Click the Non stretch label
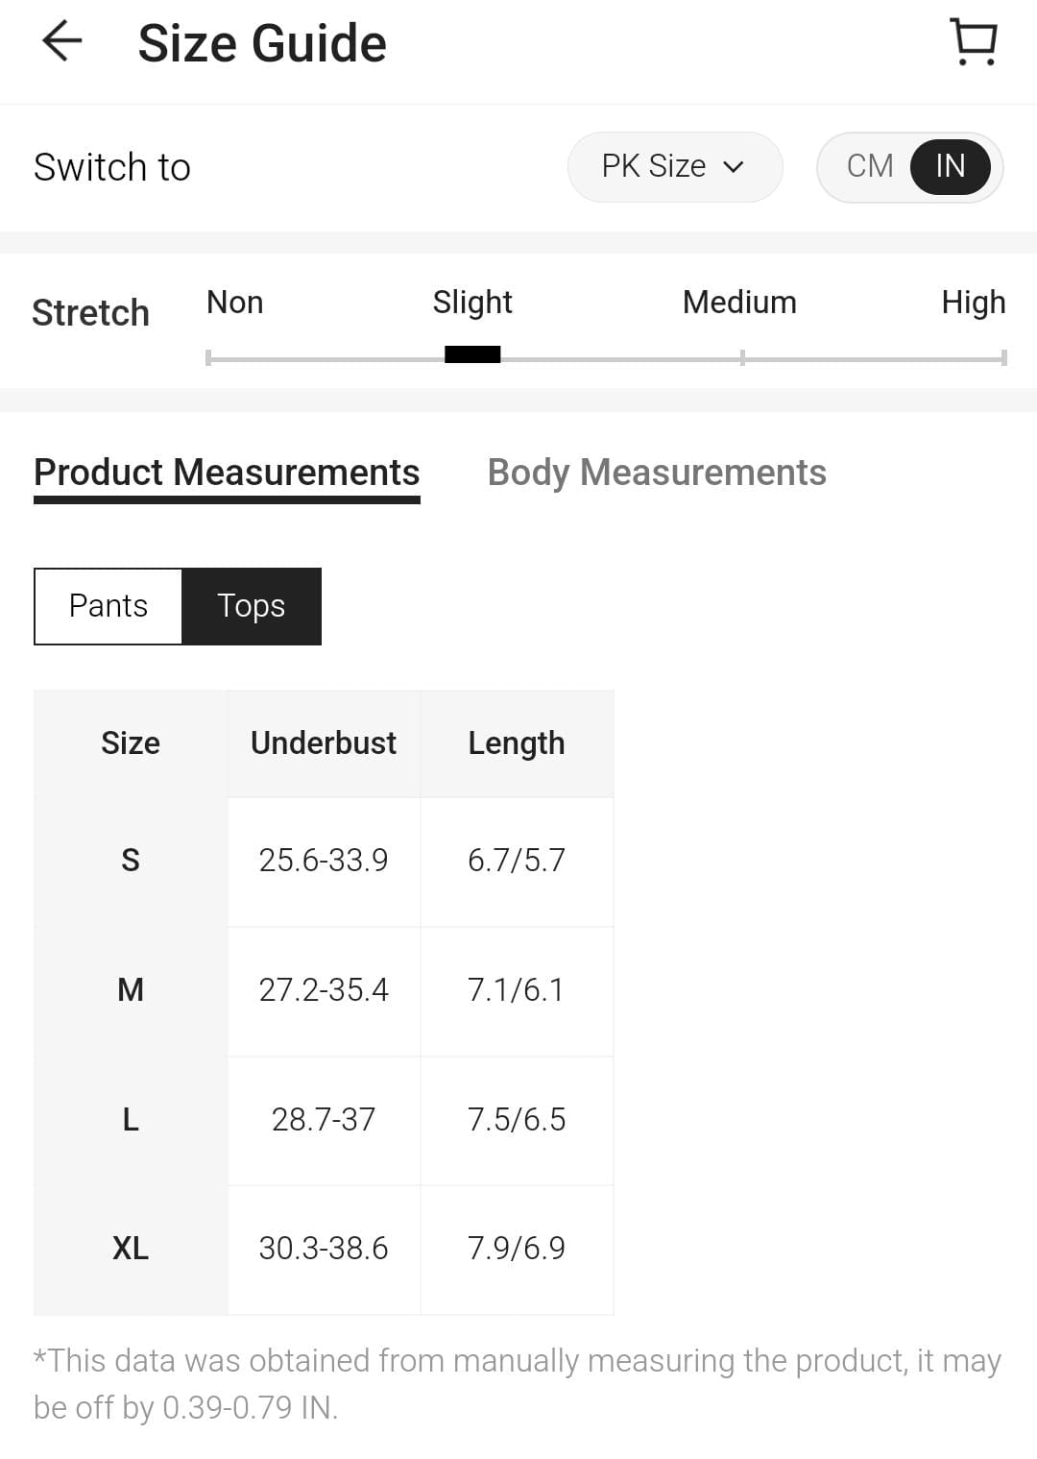1037x1459 pixels. (235, 303)
